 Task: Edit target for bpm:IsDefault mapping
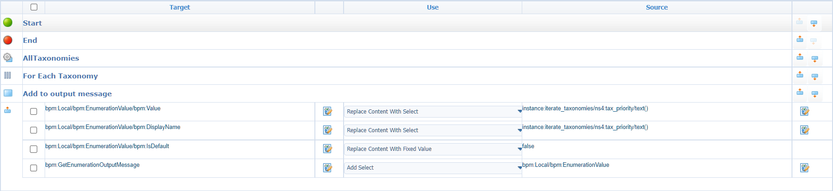pos(327,149)
